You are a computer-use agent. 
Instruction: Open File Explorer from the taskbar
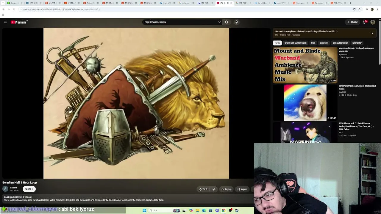tap(197, 210)
